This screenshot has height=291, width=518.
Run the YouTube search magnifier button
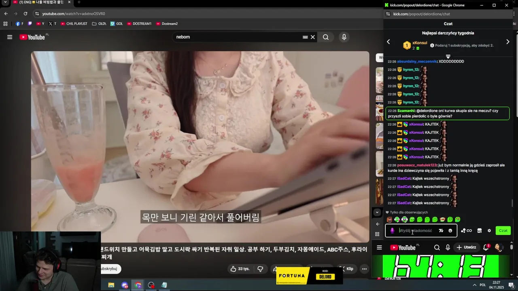[326, 37]
